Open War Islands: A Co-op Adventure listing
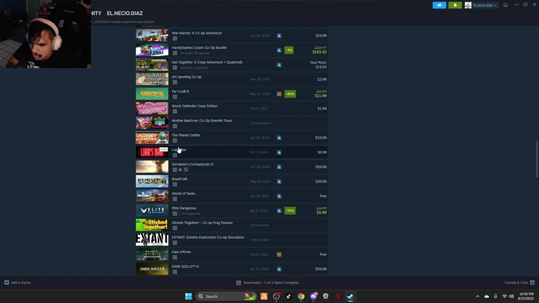 point(232,36)
